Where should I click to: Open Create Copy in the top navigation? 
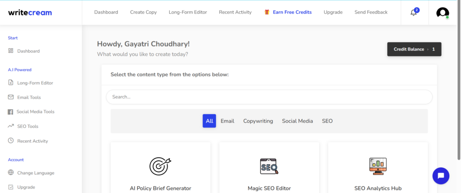tap(143, 12)
